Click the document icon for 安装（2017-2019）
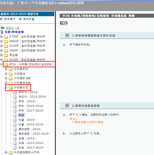This screenshot has height=155, width=154. 15,148
